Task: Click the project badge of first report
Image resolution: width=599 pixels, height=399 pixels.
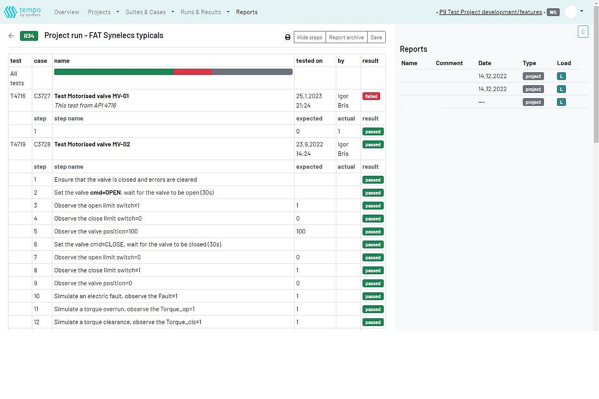Action: [x=533, y=76]
